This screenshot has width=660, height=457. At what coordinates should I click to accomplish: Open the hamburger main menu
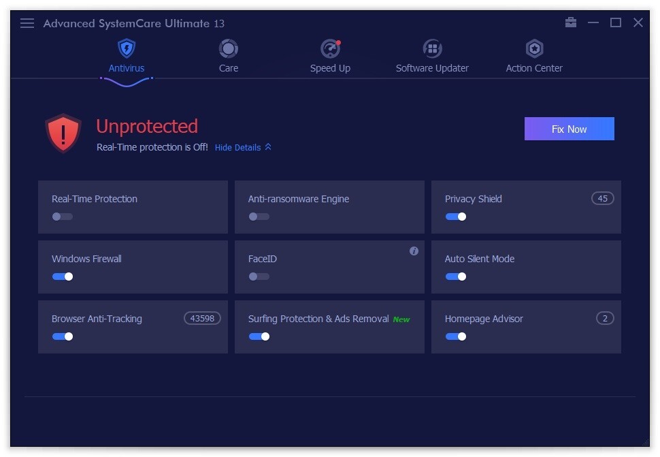pyautogui.click(x=27, y=23)
